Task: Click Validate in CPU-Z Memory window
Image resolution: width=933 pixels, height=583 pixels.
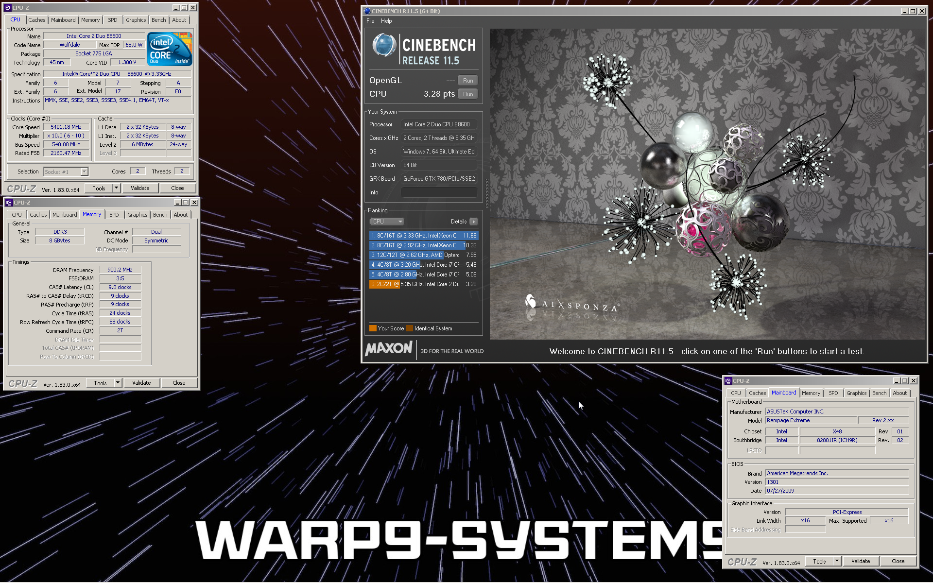Action: [141, 383]
